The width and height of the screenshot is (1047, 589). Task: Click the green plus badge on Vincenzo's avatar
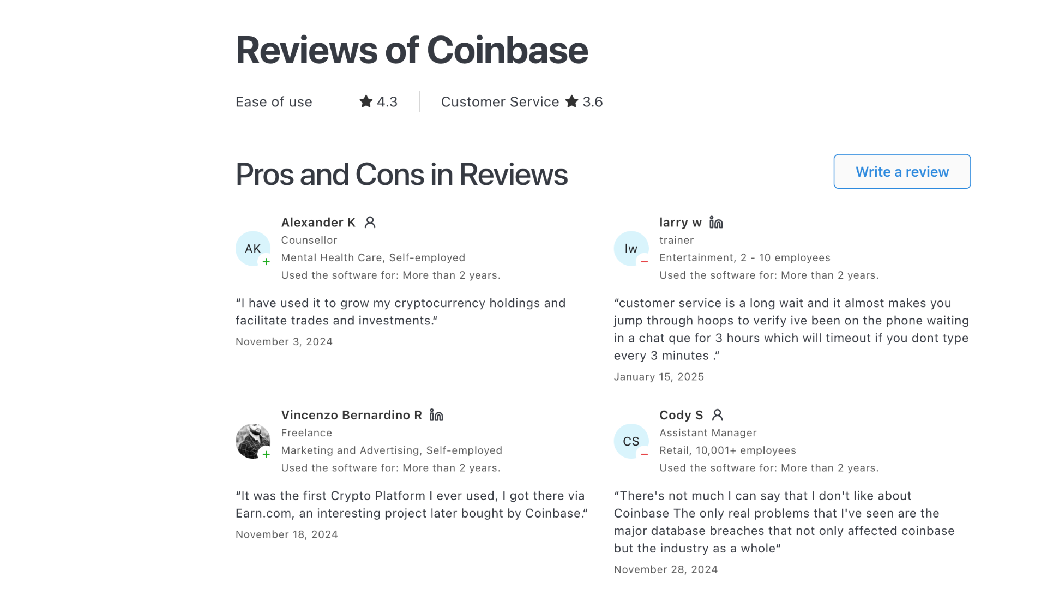click(266, 455)
